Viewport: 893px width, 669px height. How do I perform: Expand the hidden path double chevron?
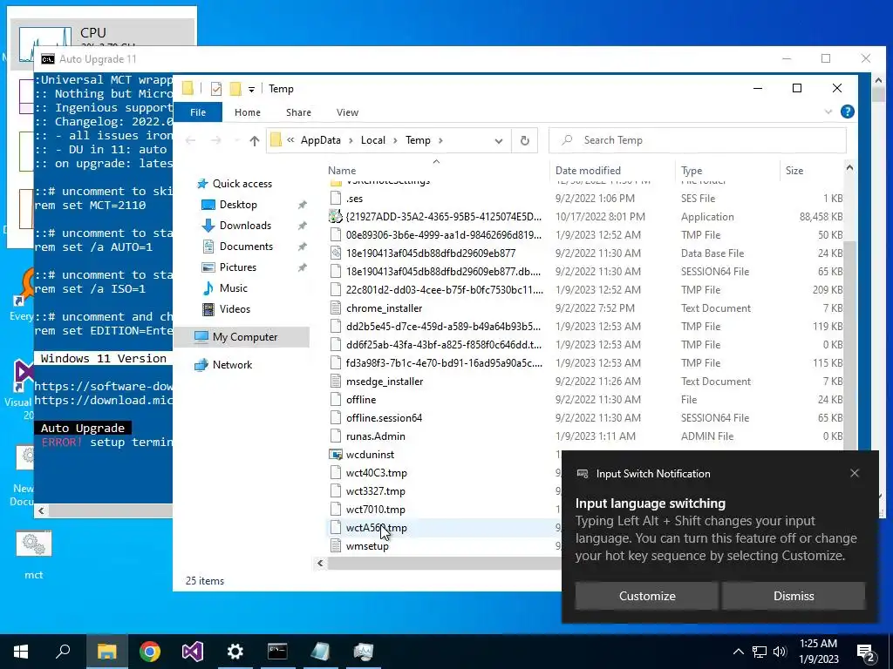290,140
